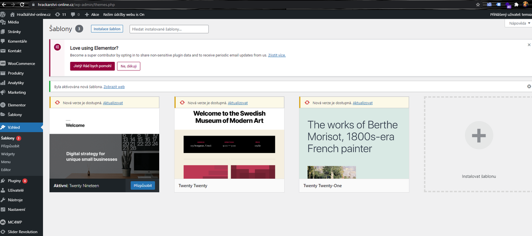The image size is (532, 236).
Task: Click the Instalovat šablonu plus tile
Action: pos(479,144)
